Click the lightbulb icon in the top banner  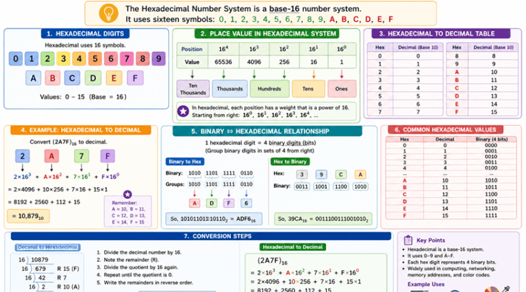click(x=108, y=13)
